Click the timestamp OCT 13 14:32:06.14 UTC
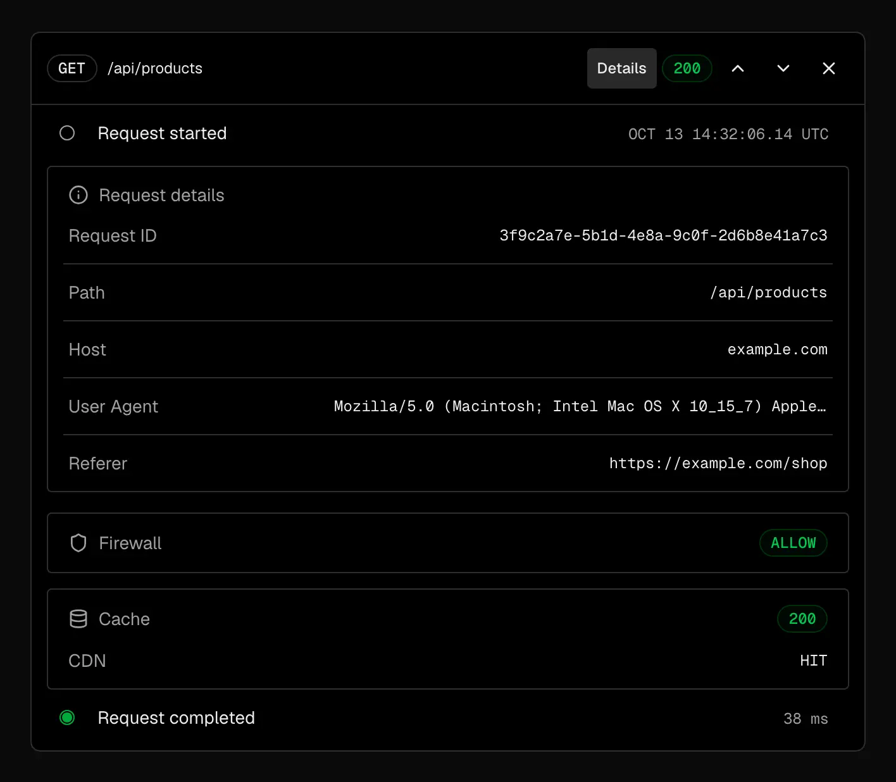The height and width of the screenshot is (782, 896). [728, 134]
